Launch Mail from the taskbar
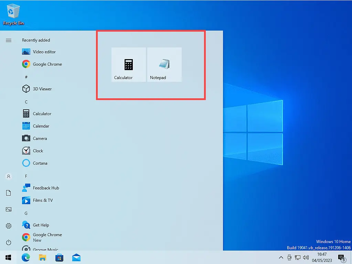352x264 pixels. tap(76, 257)
